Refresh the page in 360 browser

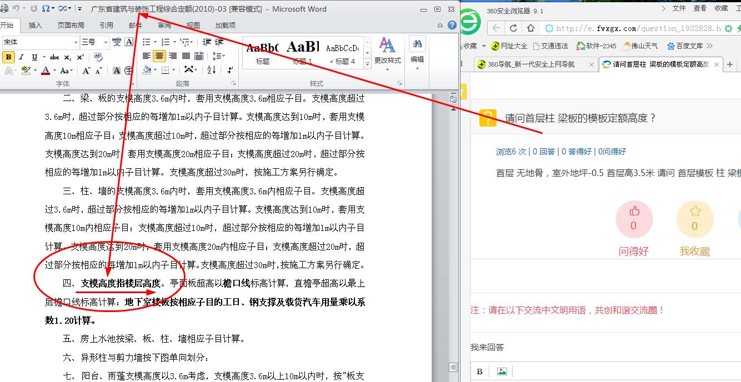click(x=514, y=28)
